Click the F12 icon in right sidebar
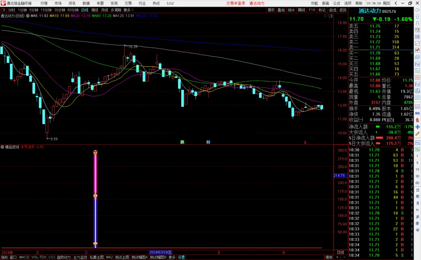The width and height of the screenshot is (421, 260). coord(417,84)
